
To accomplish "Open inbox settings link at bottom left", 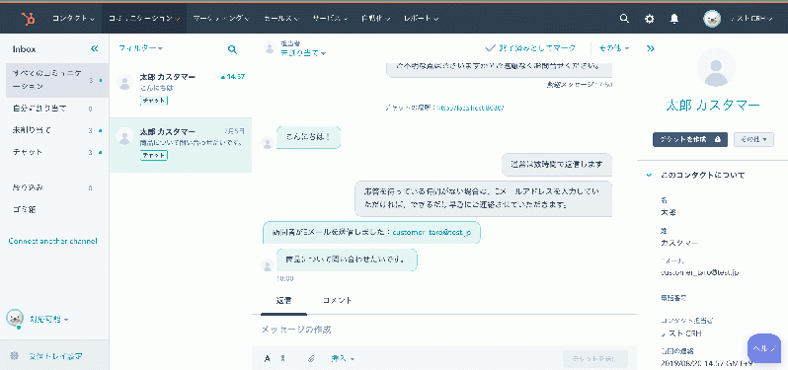I will (55, 356).
